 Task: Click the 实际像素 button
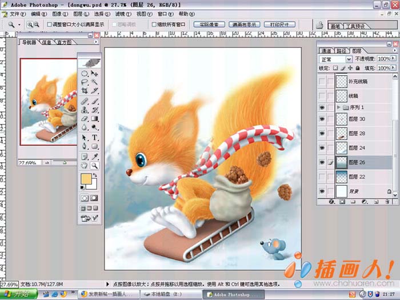pos(209,25)
